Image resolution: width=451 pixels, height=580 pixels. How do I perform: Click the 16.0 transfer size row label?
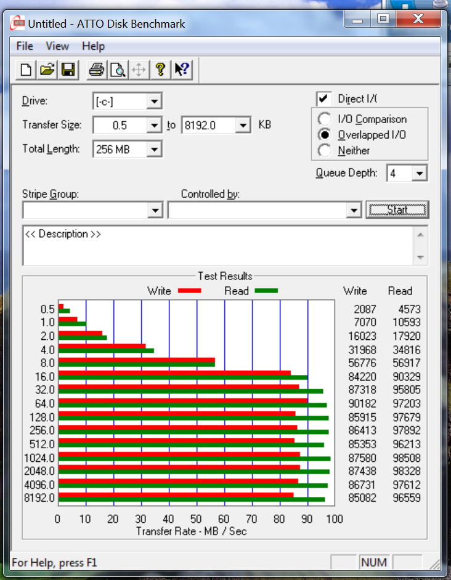pyautogui.click(x=45, y=377)
